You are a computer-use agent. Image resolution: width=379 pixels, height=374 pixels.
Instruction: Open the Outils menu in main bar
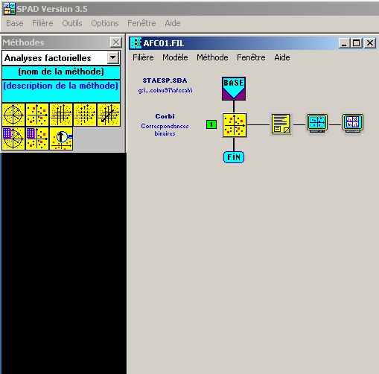click(72, 23)
